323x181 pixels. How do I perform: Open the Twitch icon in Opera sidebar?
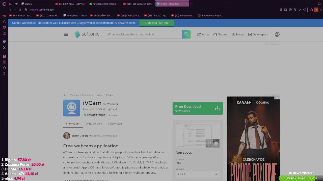coord(4,42)
